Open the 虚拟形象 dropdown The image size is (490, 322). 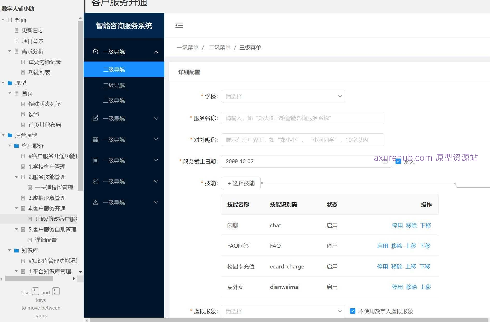pyautogui.click(x=283, y=311)
